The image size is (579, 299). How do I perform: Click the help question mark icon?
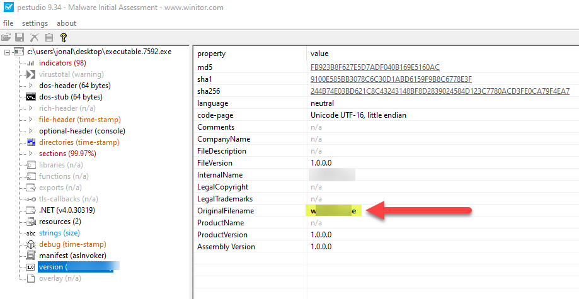coord(63,38)
